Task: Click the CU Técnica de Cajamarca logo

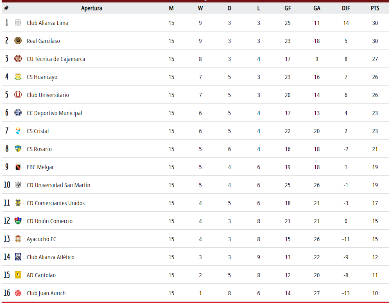Action: click(x=18, y=59)
